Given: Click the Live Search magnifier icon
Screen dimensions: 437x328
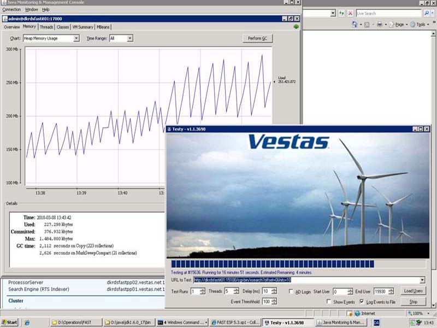Looking at the screenshot, I should [426, 13].
